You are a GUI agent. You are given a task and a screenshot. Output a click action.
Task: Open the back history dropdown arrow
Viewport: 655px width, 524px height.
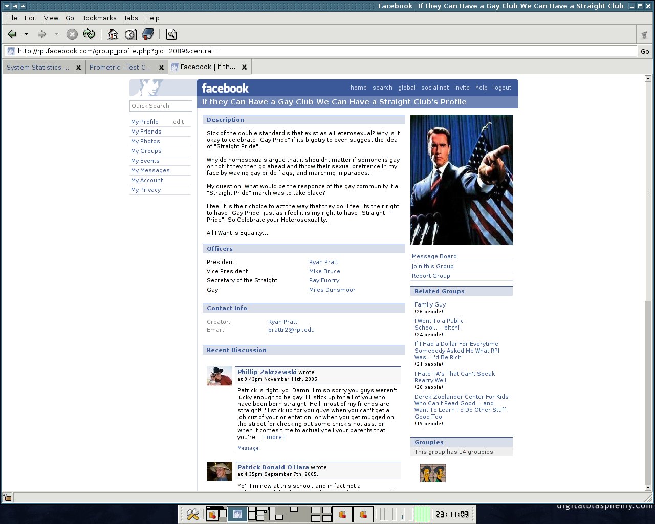26,34
